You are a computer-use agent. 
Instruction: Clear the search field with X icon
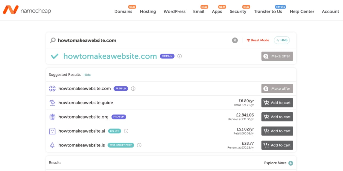tap(235, 40)
